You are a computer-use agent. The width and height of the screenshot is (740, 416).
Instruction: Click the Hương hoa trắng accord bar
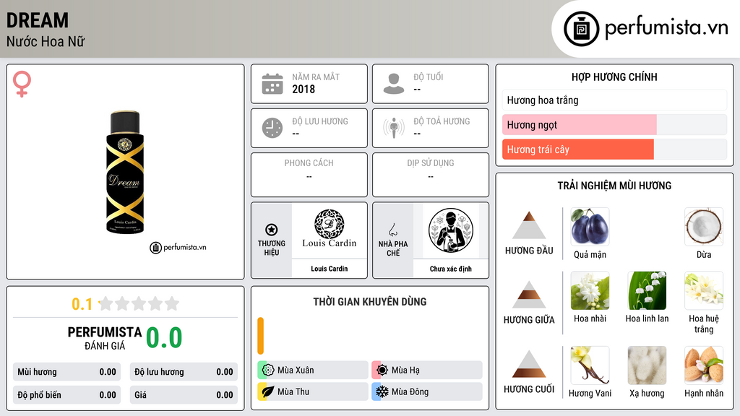pyautogui.click(x=614, y=100)
